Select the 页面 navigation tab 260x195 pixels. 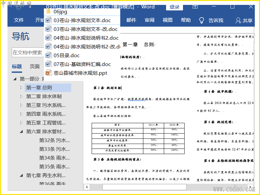[35, 67]
